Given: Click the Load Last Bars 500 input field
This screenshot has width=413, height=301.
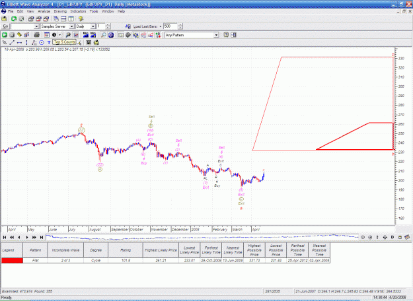Looking at the screenshot, I should tap(170, 26).
